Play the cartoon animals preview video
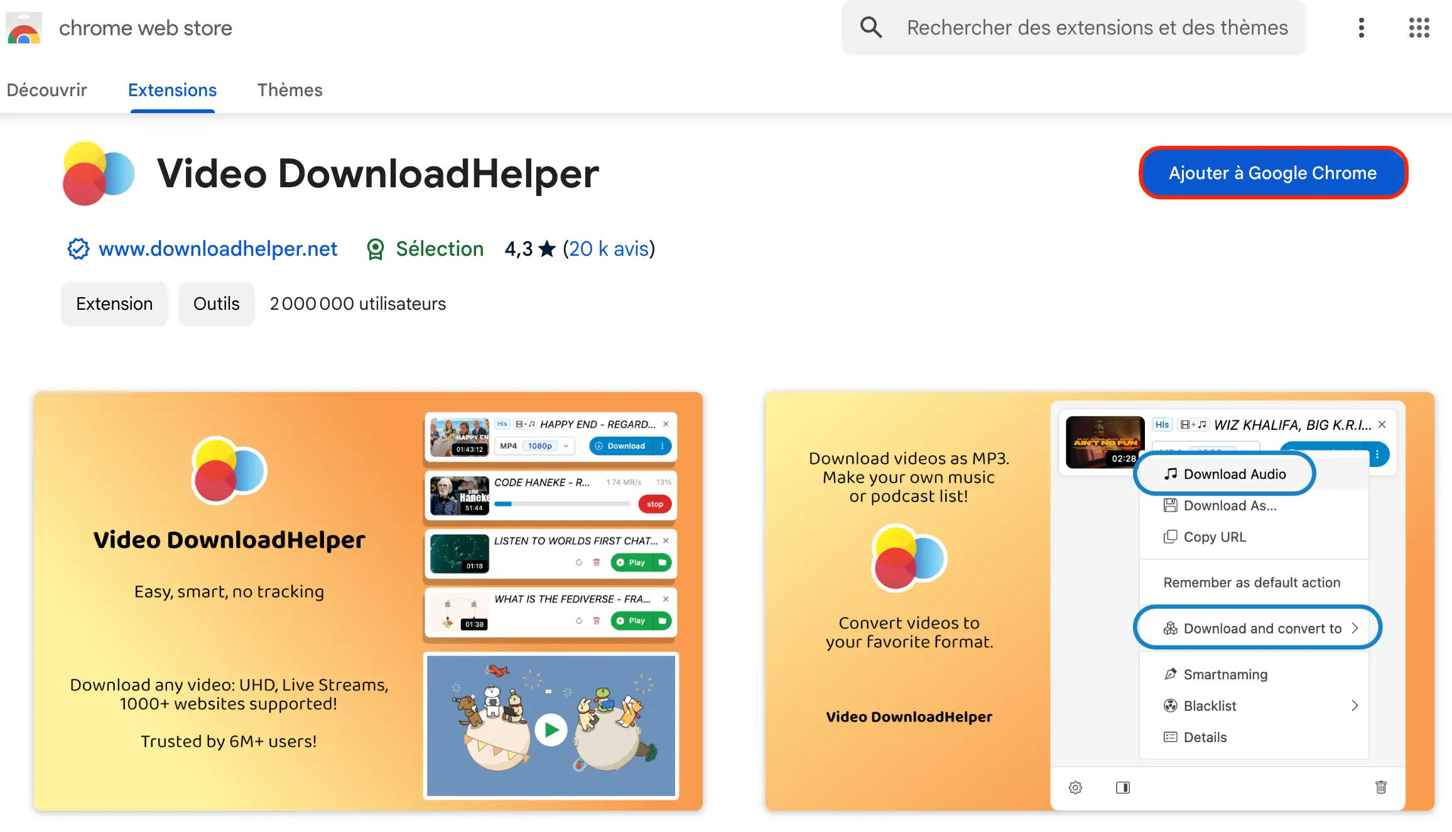The height and width of the screenshot is (832, 1452). click(x=551, y=730)
